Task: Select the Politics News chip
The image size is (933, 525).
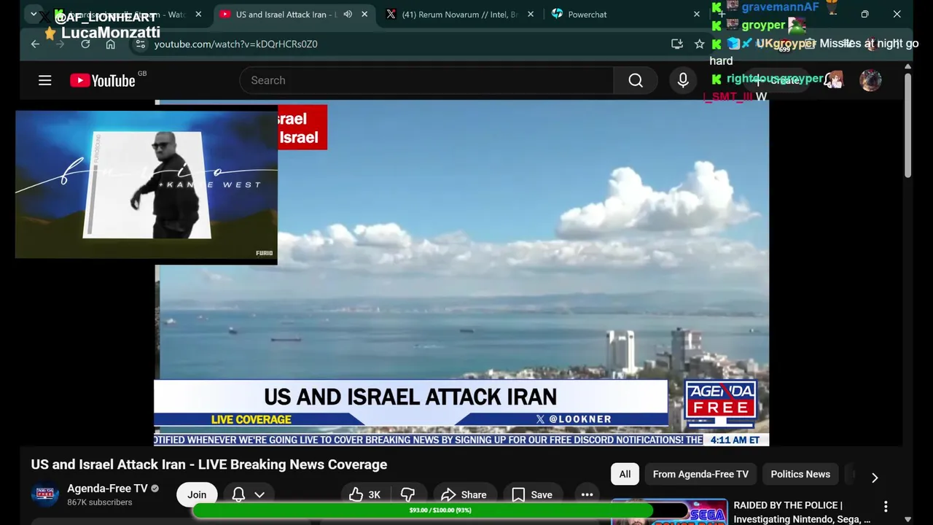Action: [x=800, y=474]
